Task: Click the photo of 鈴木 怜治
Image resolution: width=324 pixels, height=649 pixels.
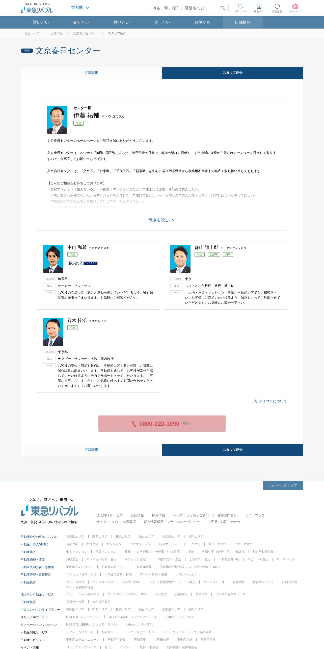Action: point(53,332)
